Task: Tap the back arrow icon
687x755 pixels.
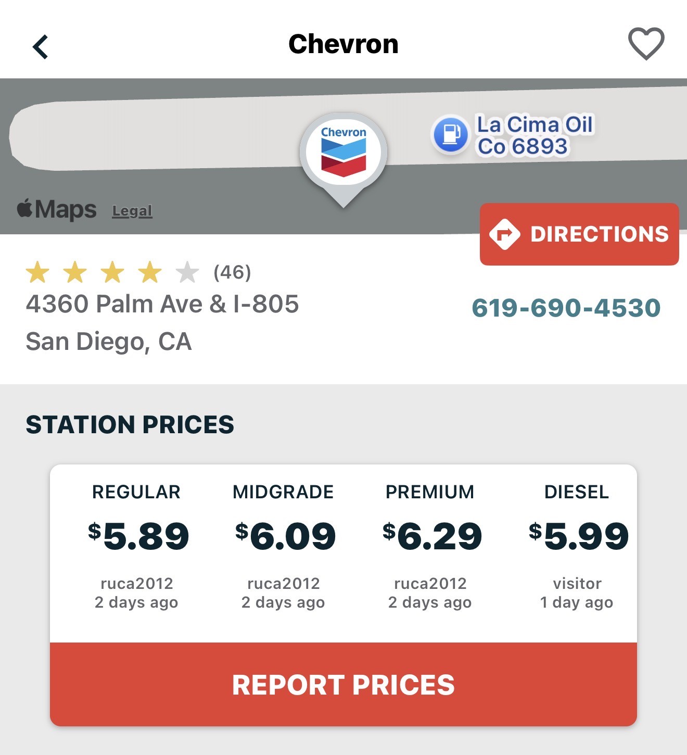Action: tap(41, 47)
